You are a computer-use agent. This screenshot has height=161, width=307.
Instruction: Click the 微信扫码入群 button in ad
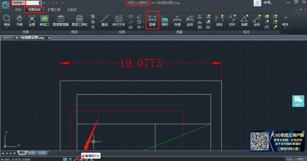(289, 149)
